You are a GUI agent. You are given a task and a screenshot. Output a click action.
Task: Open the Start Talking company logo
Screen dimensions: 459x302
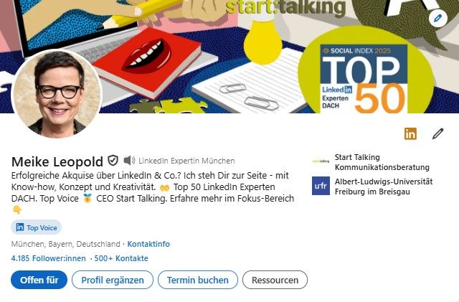coord(321,161)
